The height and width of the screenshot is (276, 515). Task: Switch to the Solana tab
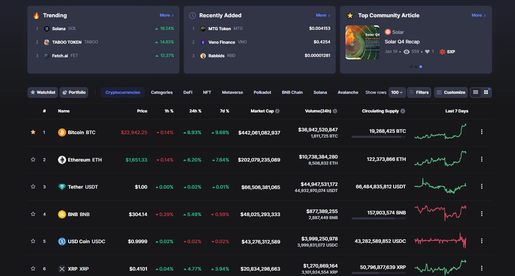pyautogui.click(x=320, y=92)
